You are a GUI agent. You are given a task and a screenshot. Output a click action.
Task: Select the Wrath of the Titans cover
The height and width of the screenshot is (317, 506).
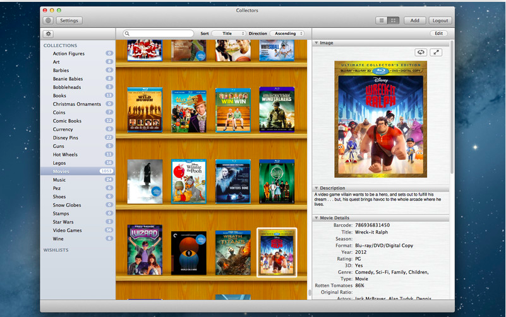click(x=233, y=253)
